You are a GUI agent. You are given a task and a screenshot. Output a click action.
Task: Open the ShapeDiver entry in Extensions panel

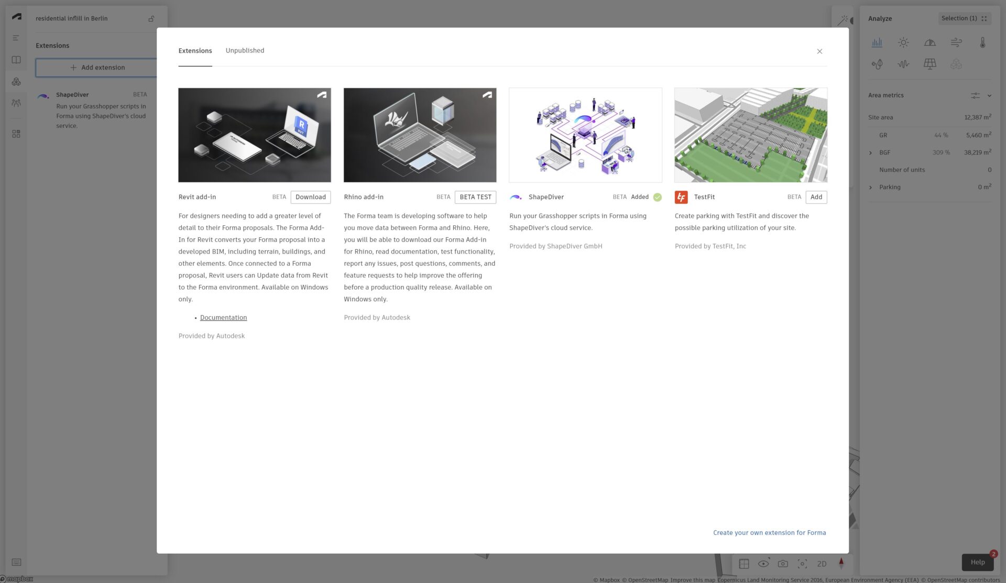[92, 110]
